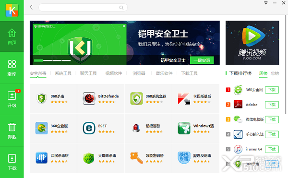Click the 一键安装 button on banner

click(x=202, y=60)
